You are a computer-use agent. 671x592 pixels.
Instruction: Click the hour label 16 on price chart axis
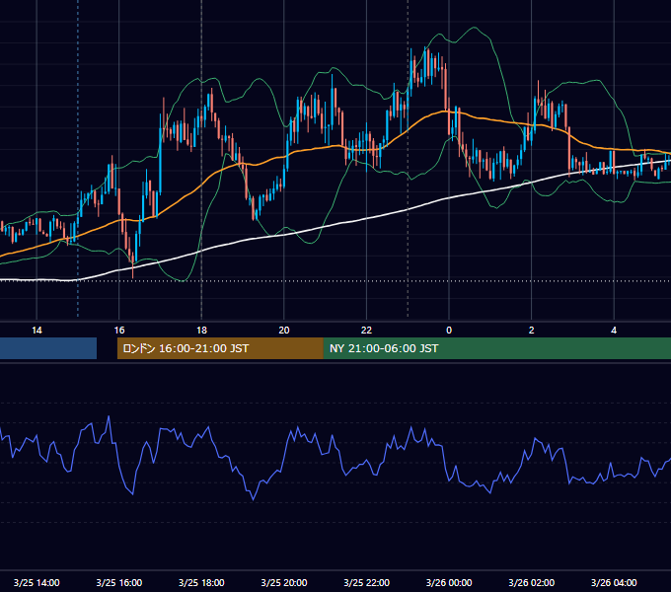pyautogui.click(x=119, y=331)
